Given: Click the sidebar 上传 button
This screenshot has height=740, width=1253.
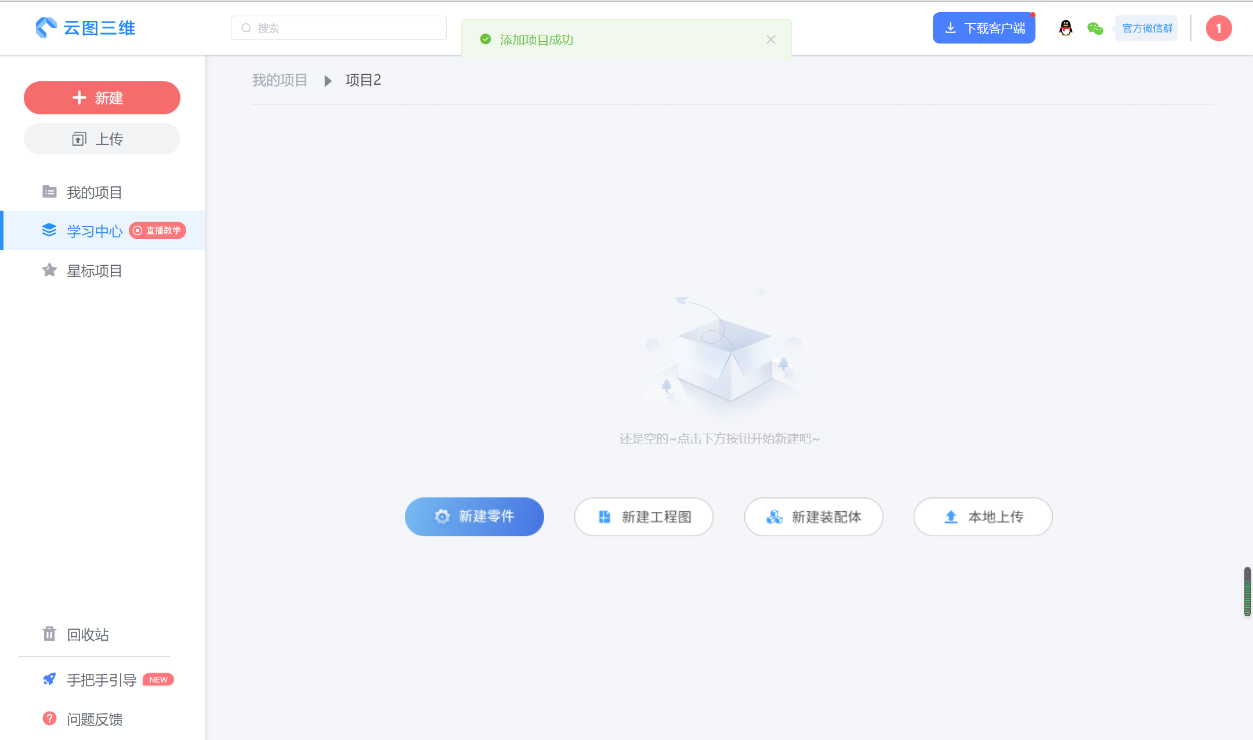Looking at the screenshot, I should (102, 139).
